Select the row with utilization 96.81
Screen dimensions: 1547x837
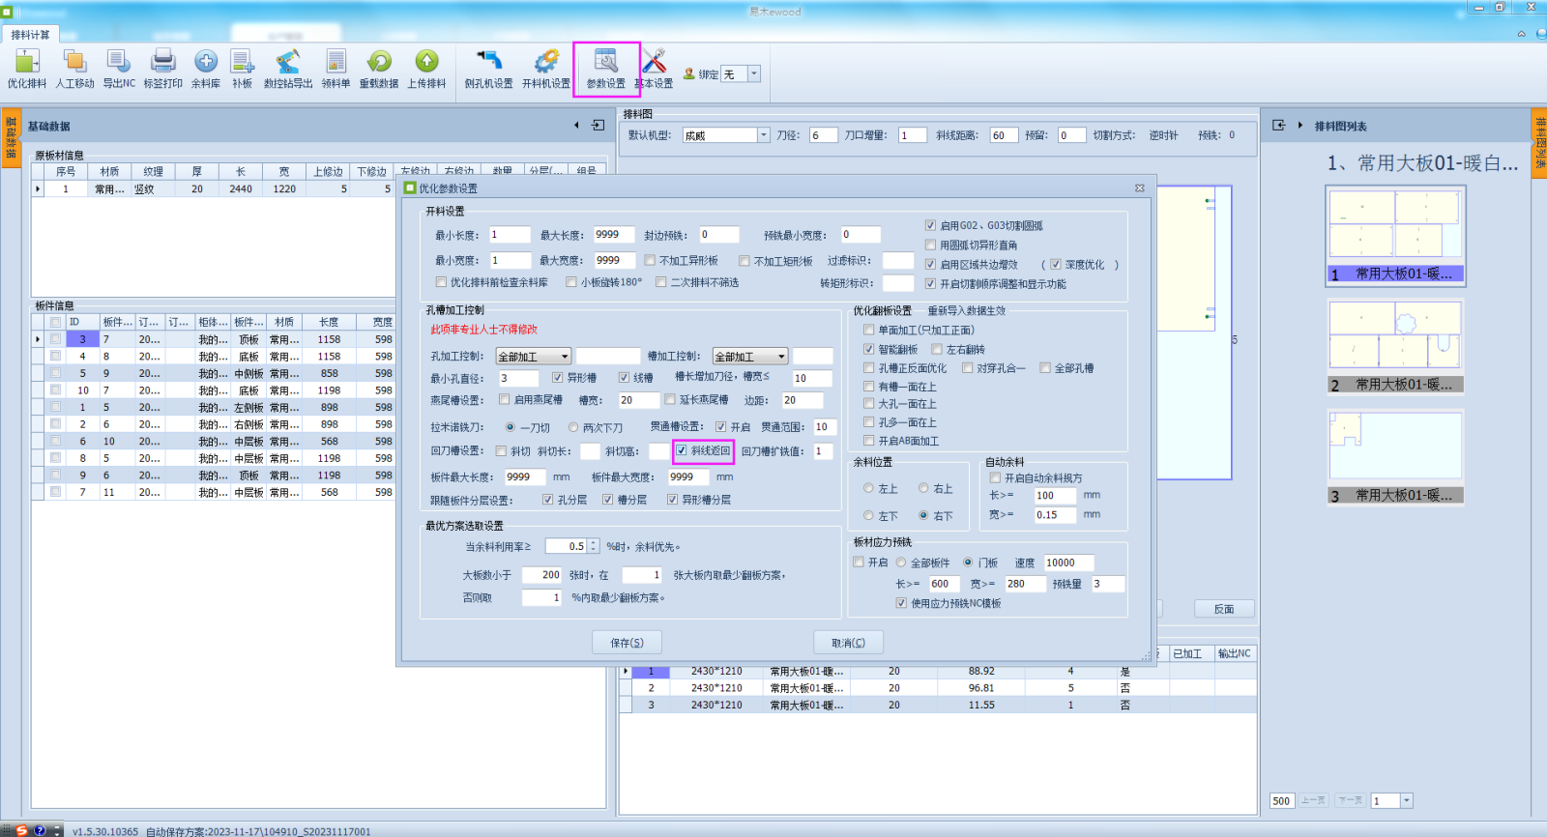point(938,688)
